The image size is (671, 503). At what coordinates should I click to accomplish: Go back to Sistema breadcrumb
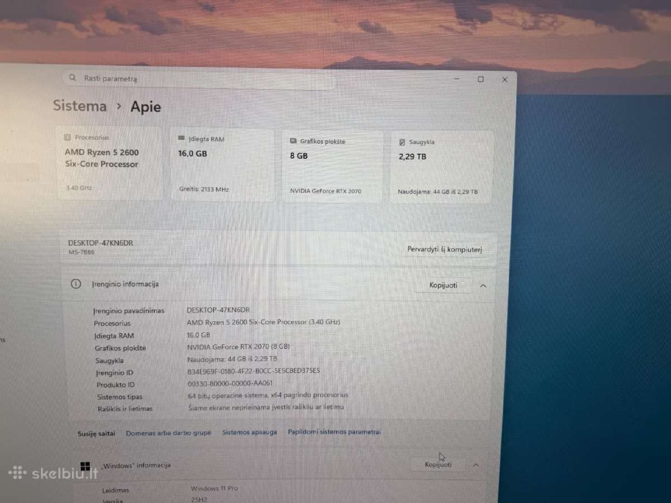pos(79,105)
